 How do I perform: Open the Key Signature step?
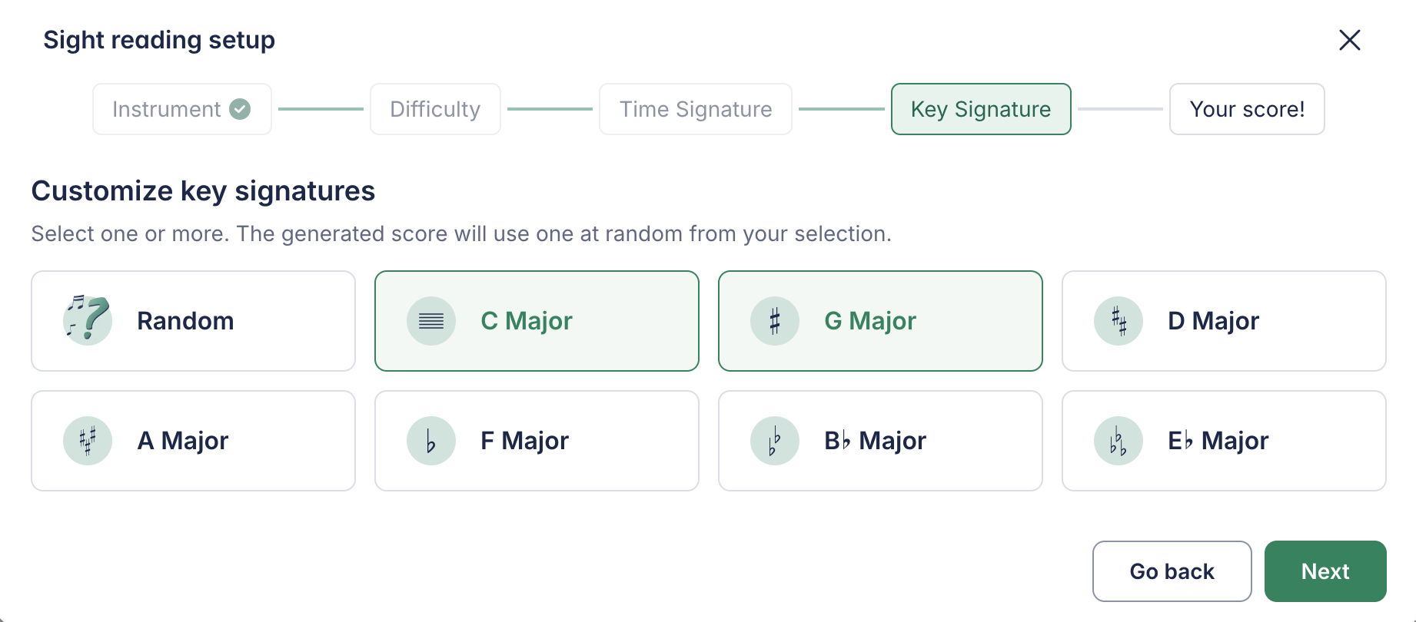(x=981, y=109)
